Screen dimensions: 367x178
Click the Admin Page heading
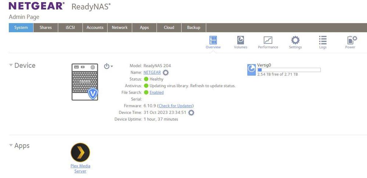(x=24, y=17)
